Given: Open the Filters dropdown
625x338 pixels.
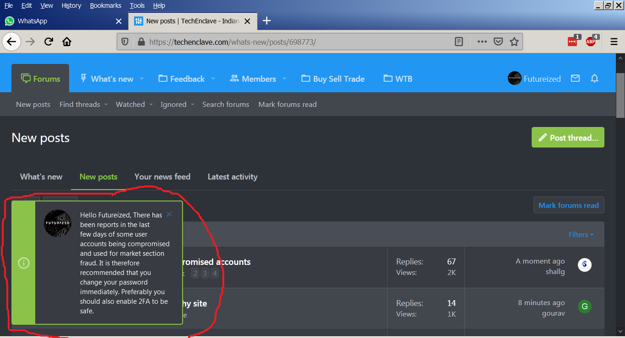Looking at the screenshot, I should click(581, 234).
